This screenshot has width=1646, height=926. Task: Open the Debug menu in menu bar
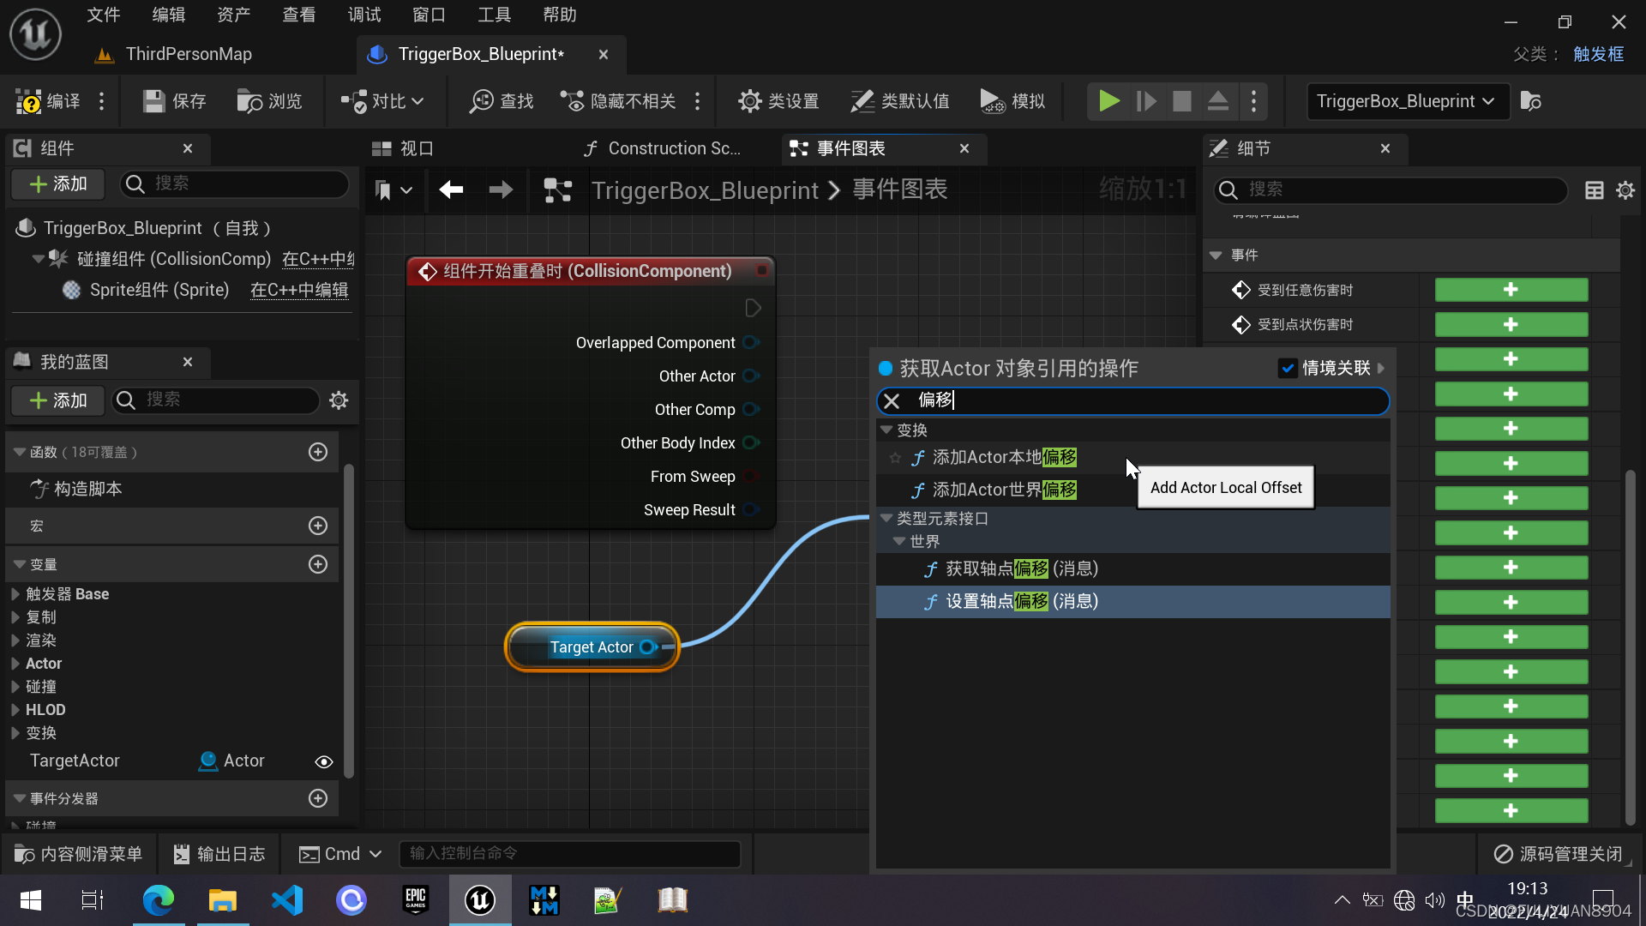coord(363,15)
